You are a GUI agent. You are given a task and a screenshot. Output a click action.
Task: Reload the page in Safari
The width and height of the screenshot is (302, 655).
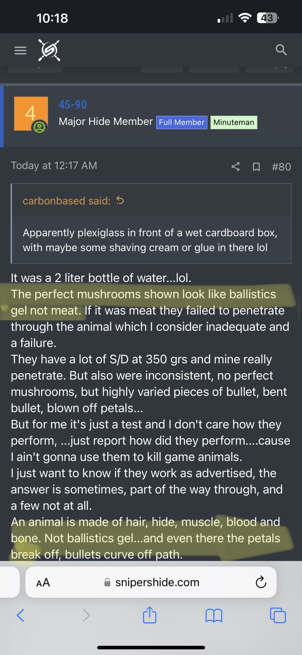[x=261, y=582]
